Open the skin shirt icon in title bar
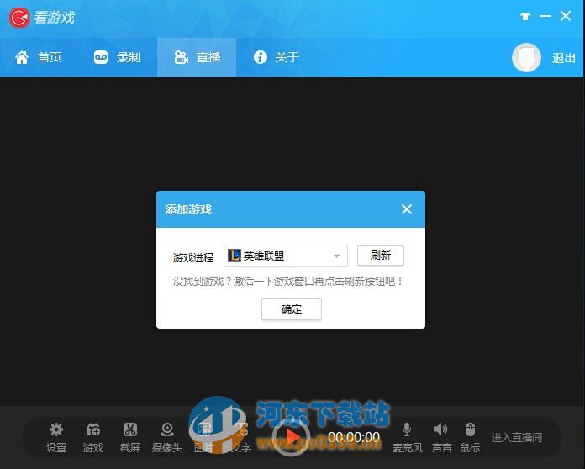 tap(525, 16)
